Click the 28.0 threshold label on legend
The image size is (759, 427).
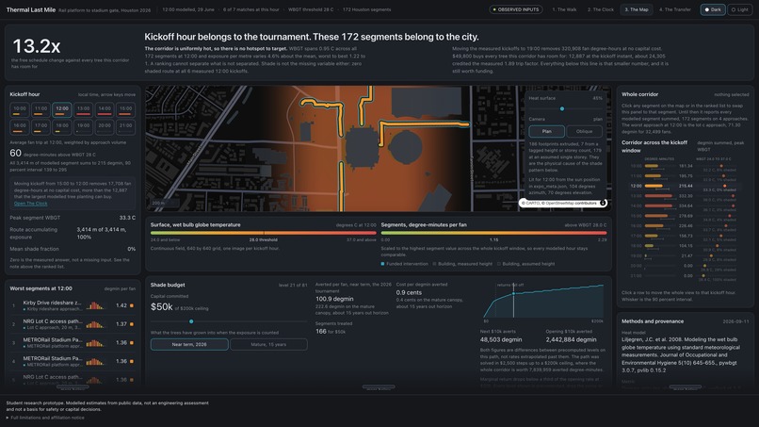point(264,240)
